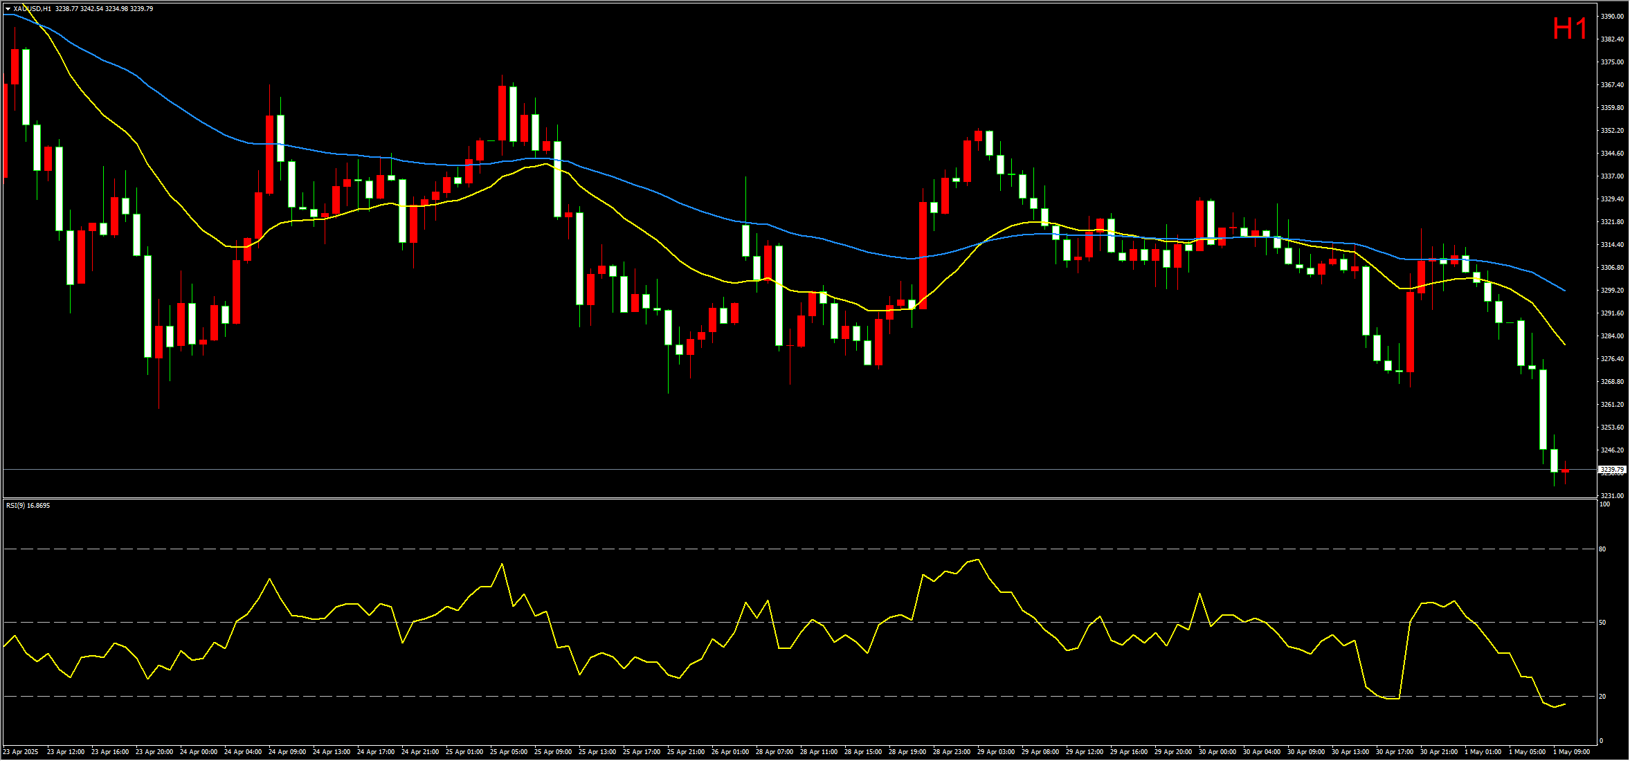Click the 24 Apr 00:00 time label

(x=200, y=752)
